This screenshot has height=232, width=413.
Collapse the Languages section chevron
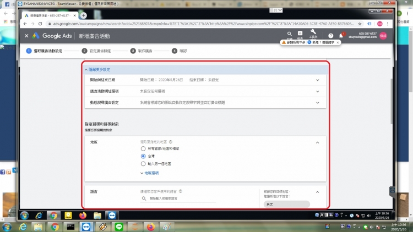[317, 192]
